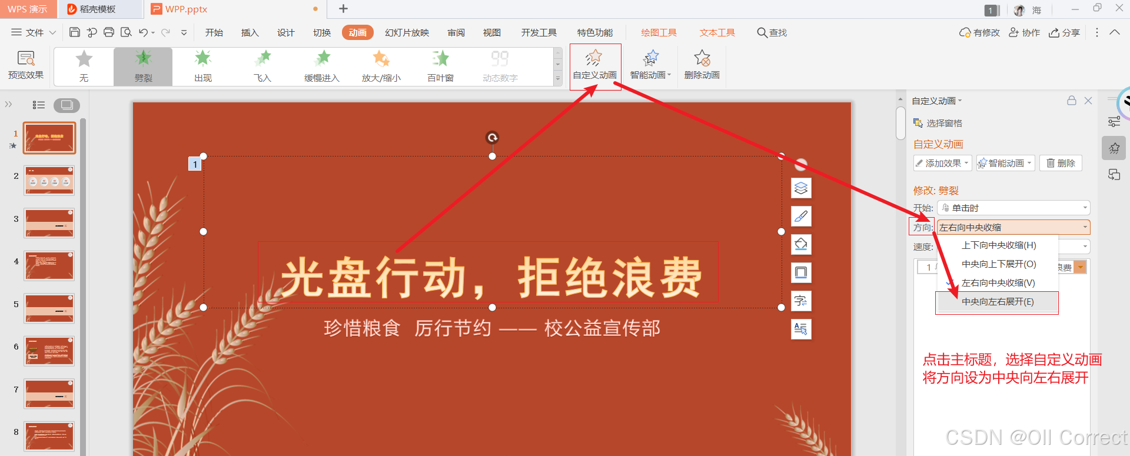Choose 中央向上下展开(O) direction option

pyautogui.click(x=998, y=264)
